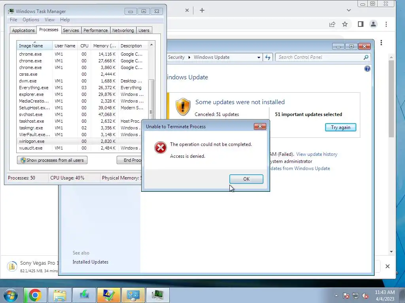Click the Chrome share page icon
405x303 pixels.
pyautogui.click(x=332, y=24)
